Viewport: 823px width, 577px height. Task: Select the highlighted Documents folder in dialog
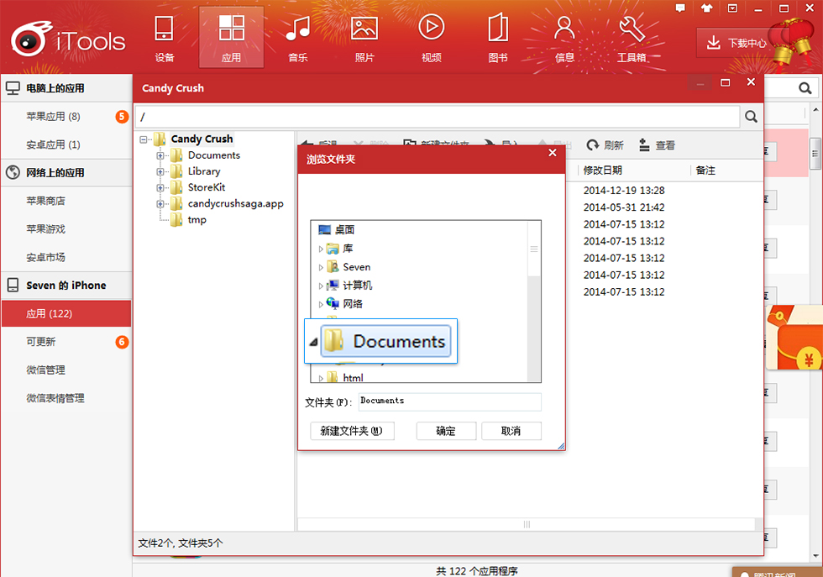[x=385, y=341]
